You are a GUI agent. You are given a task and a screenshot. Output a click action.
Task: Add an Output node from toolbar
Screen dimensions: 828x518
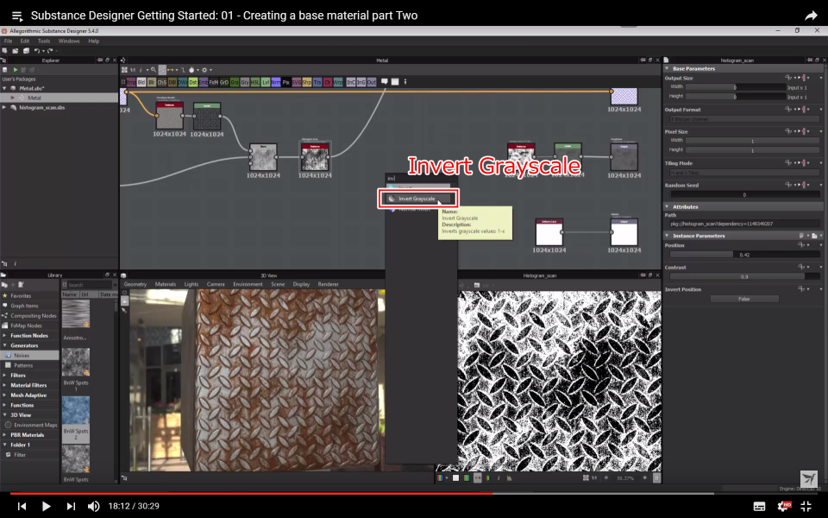coord(372,82)
